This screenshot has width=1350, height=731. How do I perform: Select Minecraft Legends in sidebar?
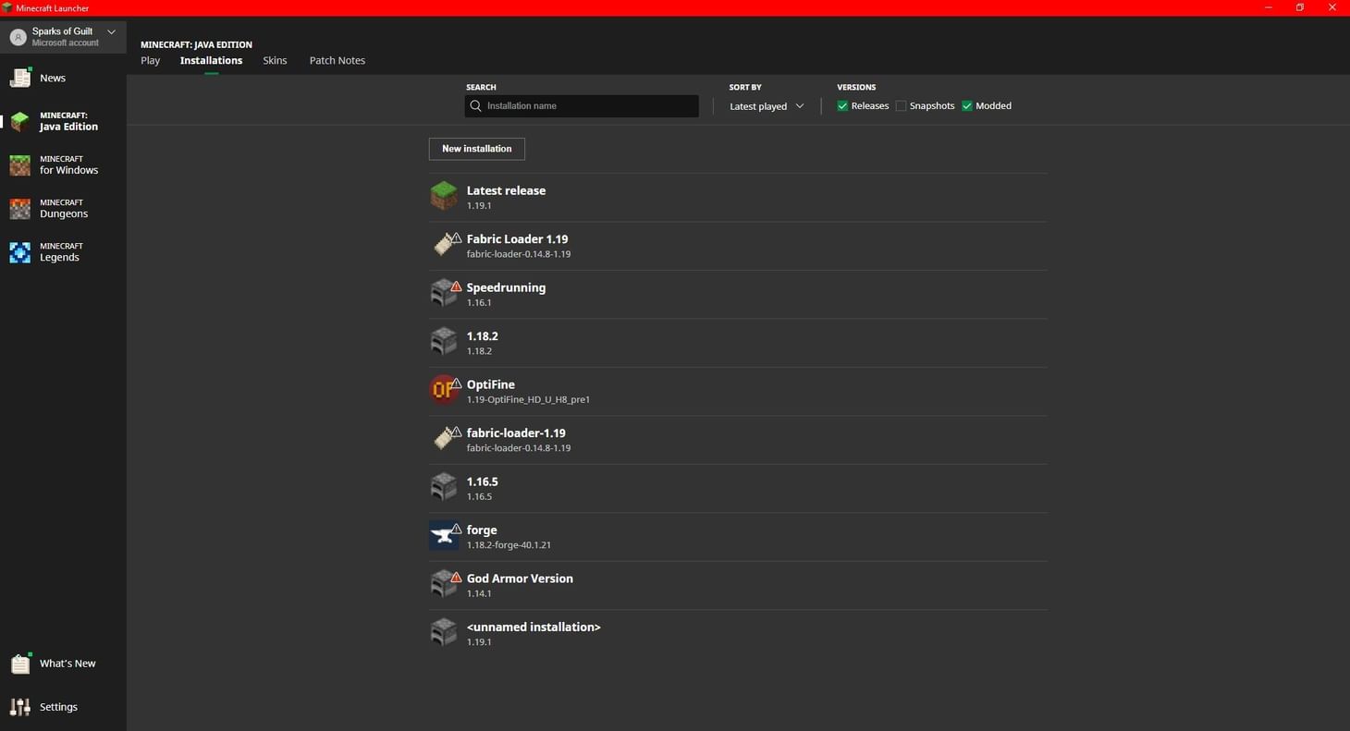pyautogui.click(x=61, y=251)
